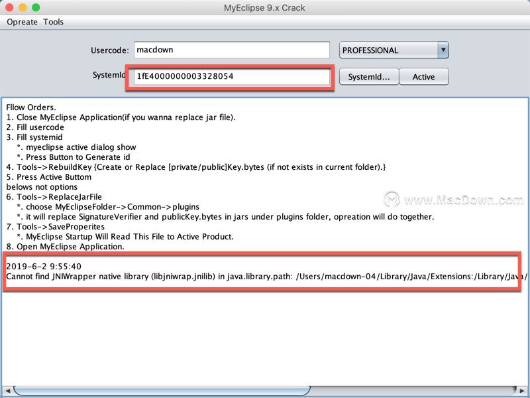Click the scrollbar left arrow

pyautogui.click(x=7, y=391)
